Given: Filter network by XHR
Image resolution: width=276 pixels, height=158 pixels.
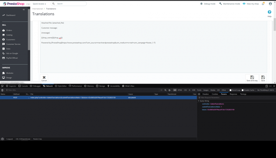Looking at the screenshot, I should point(194,90).
